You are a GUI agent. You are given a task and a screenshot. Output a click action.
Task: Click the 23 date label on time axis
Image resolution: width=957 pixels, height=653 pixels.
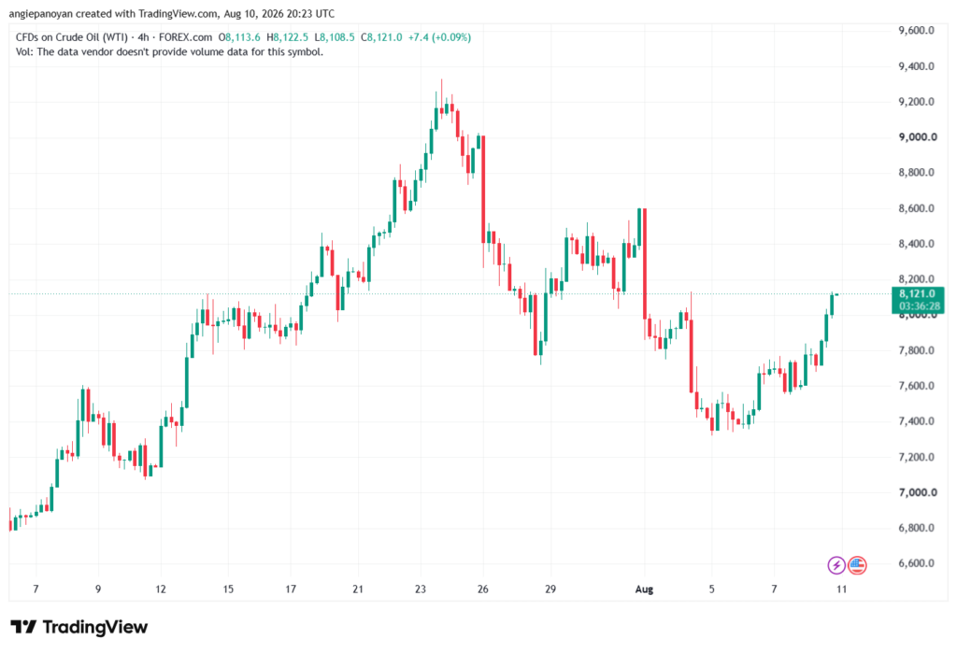(x=420, y=589)
